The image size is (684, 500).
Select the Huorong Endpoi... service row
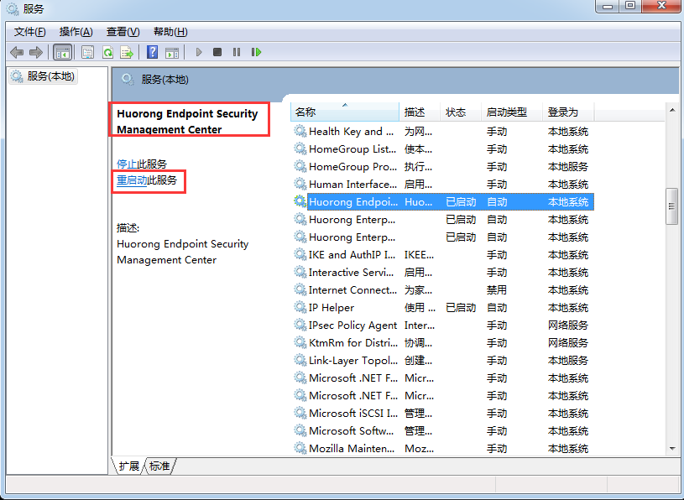tap(444, 202)
